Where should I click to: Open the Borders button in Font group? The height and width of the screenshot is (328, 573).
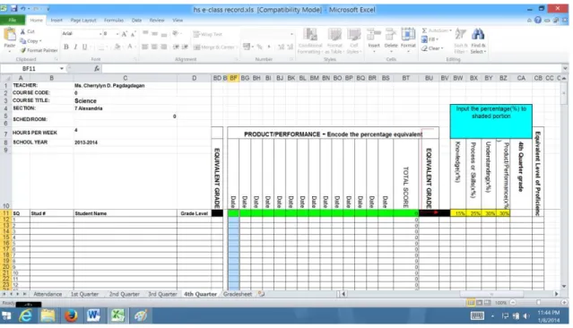pyautogui.click(x=100, y=47)
